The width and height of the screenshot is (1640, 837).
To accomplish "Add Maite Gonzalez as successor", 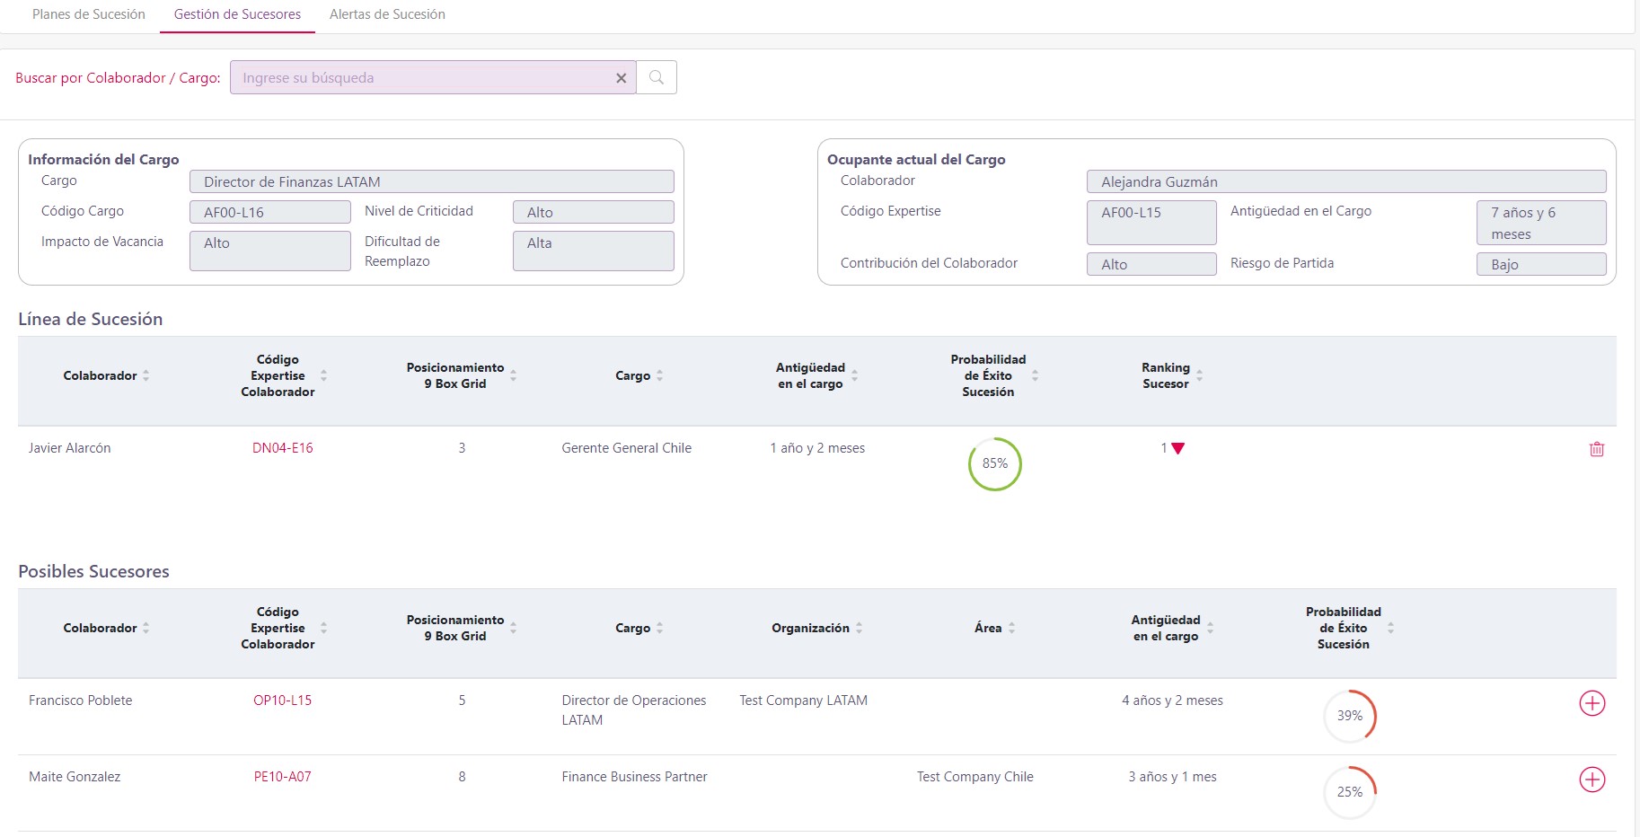I will click(x=1592, y=780).
